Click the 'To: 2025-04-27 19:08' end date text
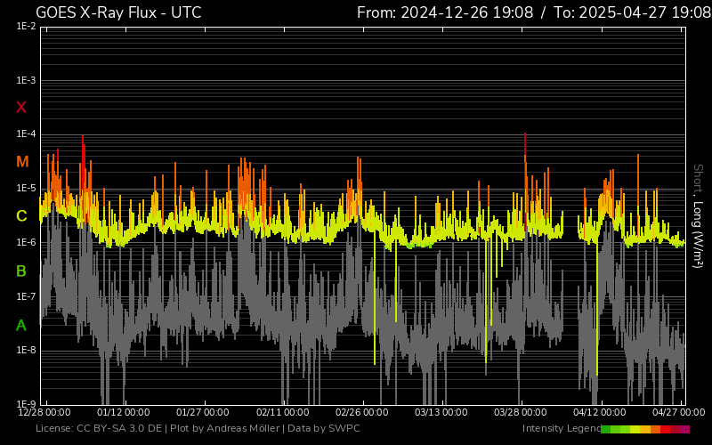Viewport: 712px width, 445px height. click(x=633, y=12)
